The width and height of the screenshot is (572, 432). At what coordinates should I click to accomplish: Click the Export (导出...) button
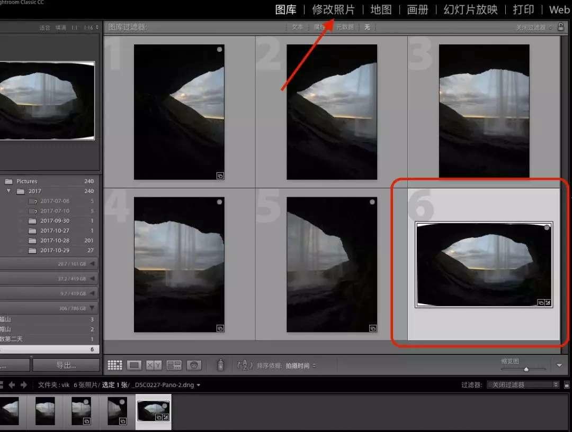pyautogui.click(x=66, y=365)
